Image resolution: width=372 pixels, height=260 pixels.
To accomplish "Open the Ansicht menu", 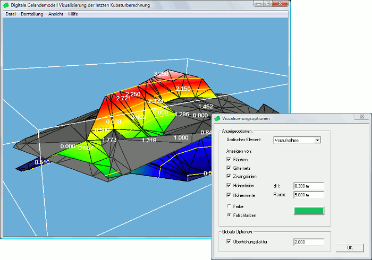I will [56, 14].
